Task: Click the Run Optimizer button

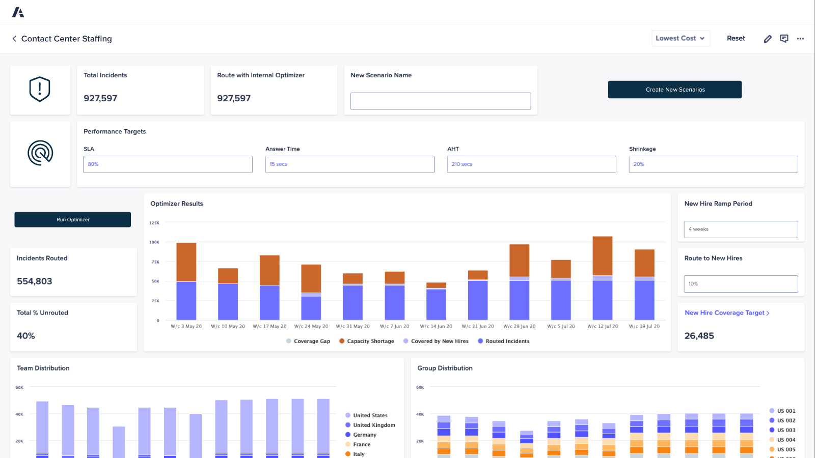Action: point(72,219)
